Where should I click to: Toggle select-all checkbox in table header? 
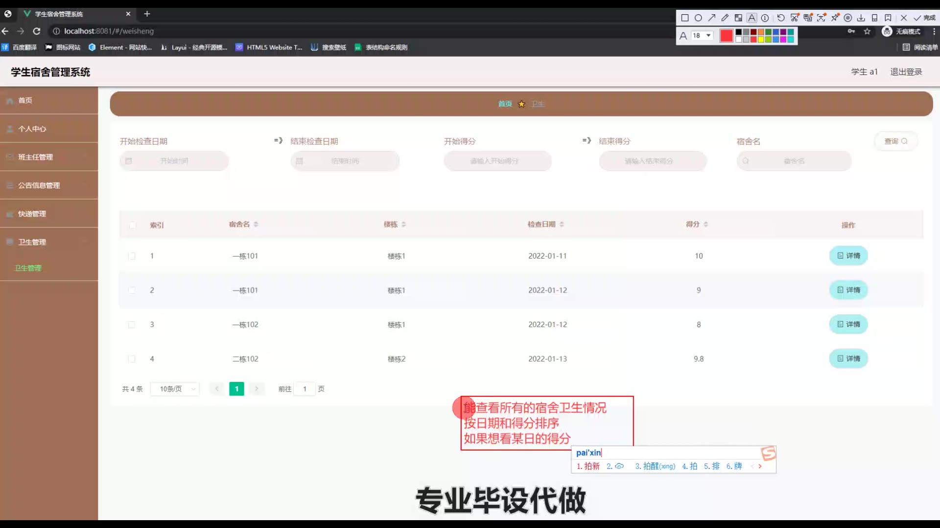pyautogui.click(x=132, y=225)
